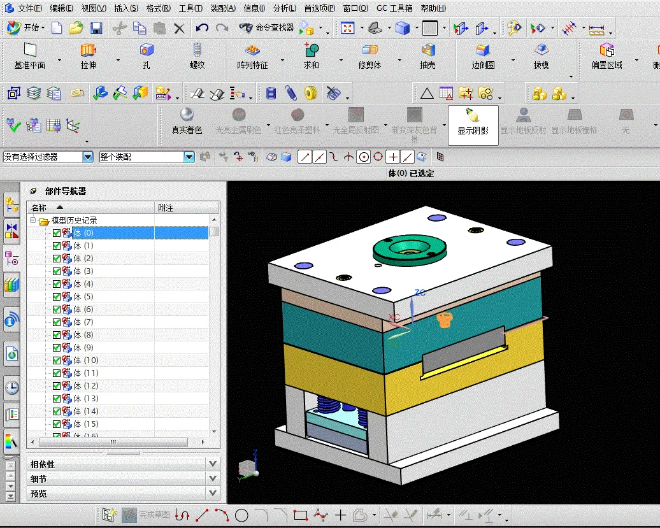Screen dimensions: 660x528
Task: Click the Undo arrow icon
Action: click(202, 28)
